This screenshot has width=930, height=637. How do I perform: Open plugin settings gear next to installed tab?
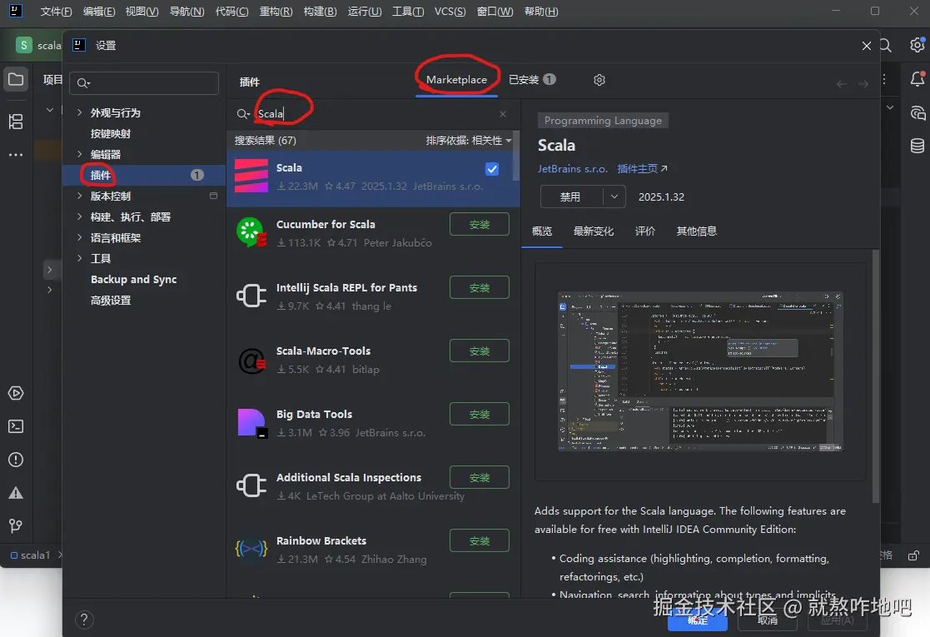tap(599, 79)
